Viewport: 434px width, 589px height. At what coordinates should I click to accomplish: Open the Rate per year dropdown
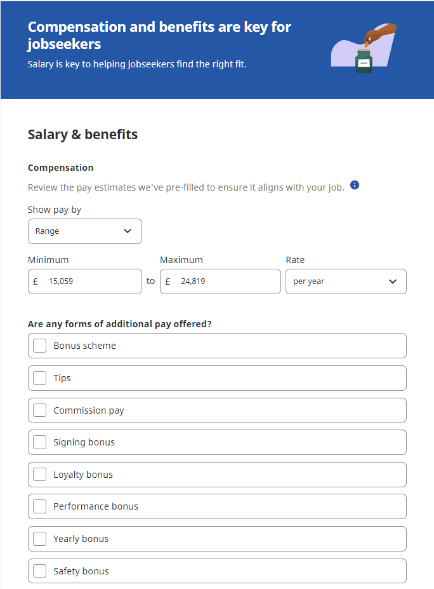tap(345, 281)
